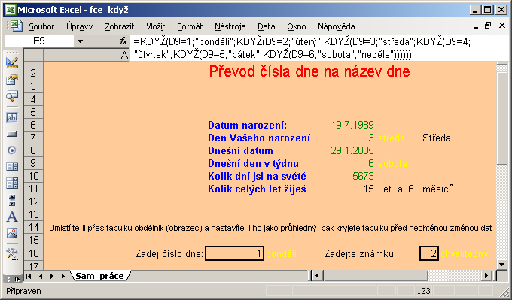Viewport: 512px width, 300px height.
Task: Select the Combo Box control tool
Action: click(x=12, y=183)
